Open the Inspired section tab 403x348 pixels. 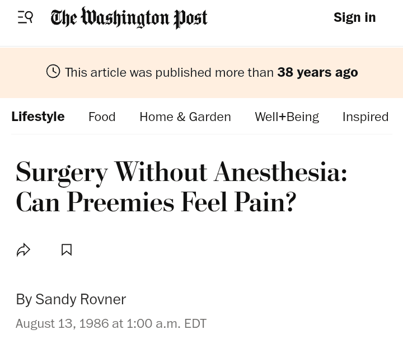pos(365,117)
